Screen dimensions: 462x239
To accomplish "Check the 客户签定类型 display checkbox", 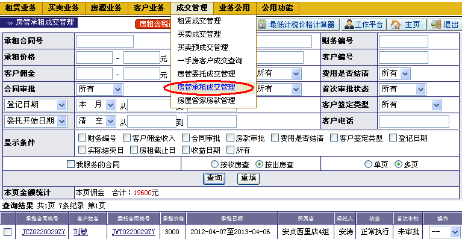I will (x=334, y=137).
